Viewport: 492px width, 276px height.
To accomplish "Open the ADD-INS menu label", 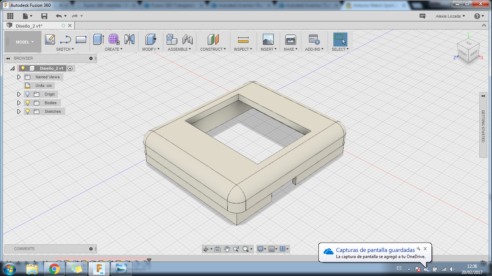I will click(x=314, y=49).
